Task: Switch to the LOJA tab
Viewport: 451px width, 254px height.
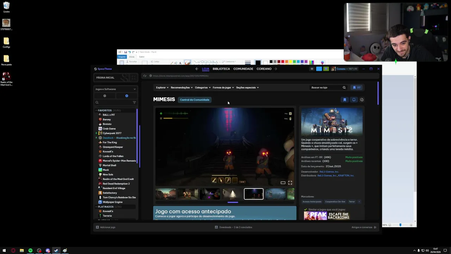Action: [x=205, y=69]
